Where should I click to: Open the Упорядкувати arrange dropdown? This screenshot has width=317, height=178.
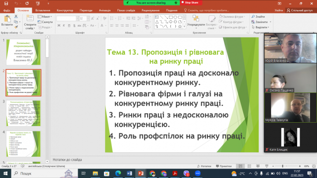[x=196, y=22]
